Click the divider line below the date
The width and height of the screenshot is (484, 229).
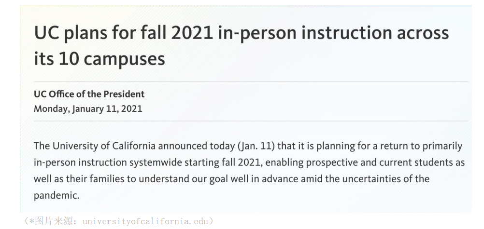tap(251, 121)
